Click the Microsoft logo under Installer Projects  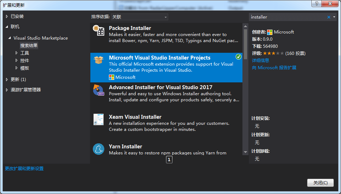click(x=111, y=77)
